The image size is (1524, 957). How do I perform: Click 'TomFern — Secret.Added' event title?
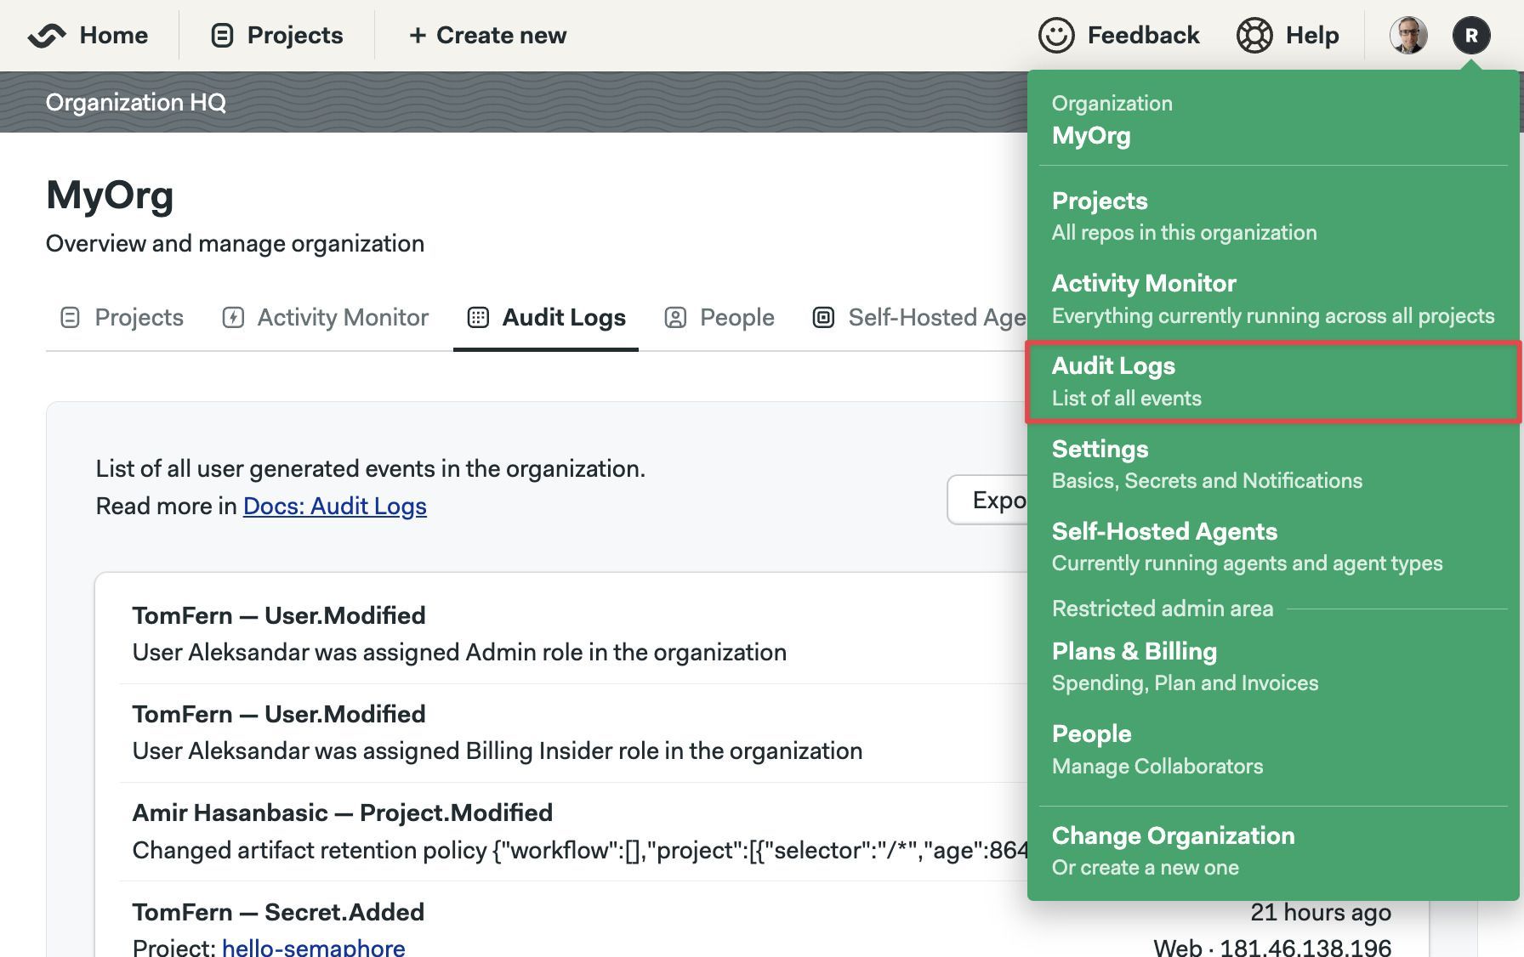278,912
